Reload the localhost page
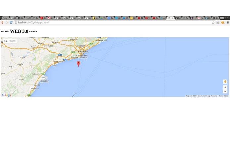The height and width of the screenshot is (163, 230). pyautogui.click(x=11, y=22)
